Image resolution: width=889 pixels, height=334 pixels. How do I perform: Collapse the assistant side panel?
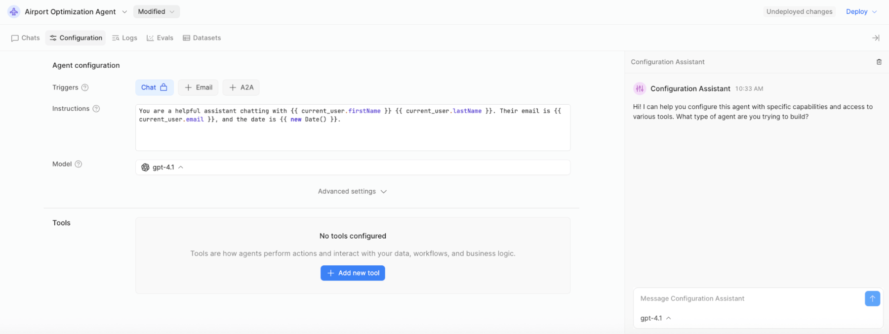pos(875,38)
